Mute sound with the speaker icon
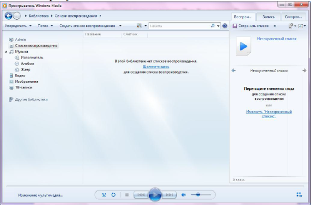Image resolution: width=311 pixels, height=205 pixels. pos(184,195)
